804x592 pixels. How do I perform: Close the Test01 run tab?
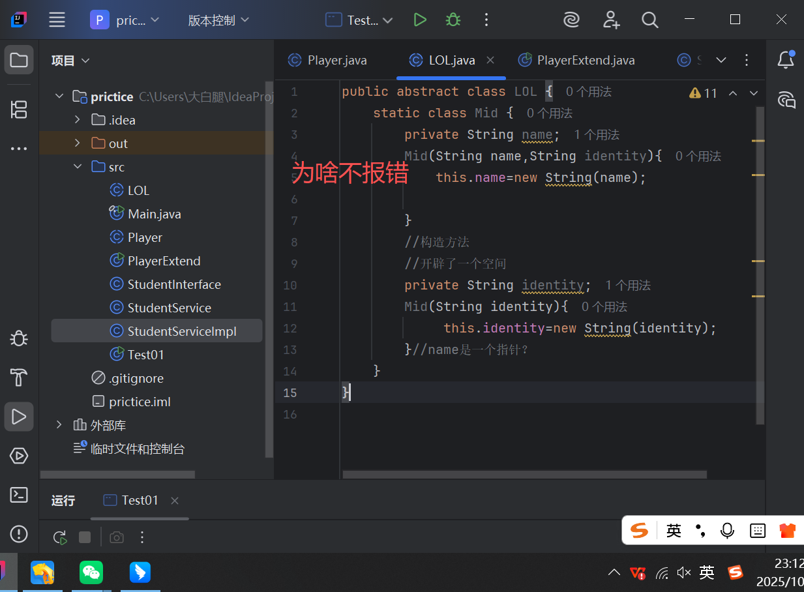175,501
